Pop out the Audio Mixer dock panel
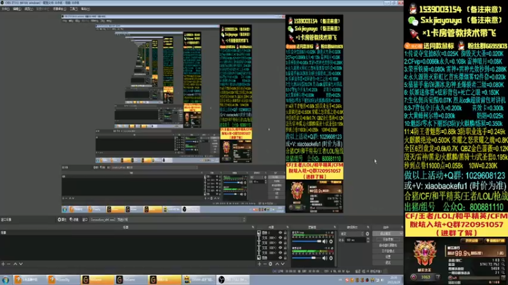The width and height of the screenshot is (508, 285). pos(335,227)
